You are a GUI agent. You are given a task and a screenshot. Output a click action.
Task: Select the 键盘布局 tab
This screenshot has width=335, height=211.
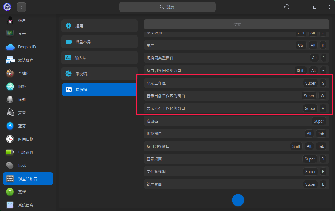point(99,42)
